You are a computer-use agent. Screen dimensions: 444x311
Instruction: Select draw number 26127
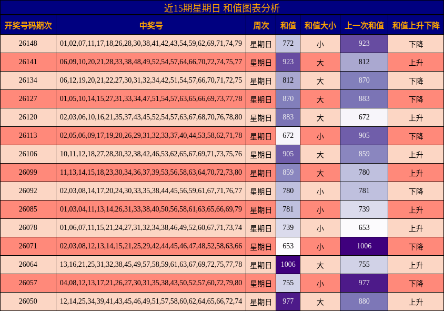[28, 99]
